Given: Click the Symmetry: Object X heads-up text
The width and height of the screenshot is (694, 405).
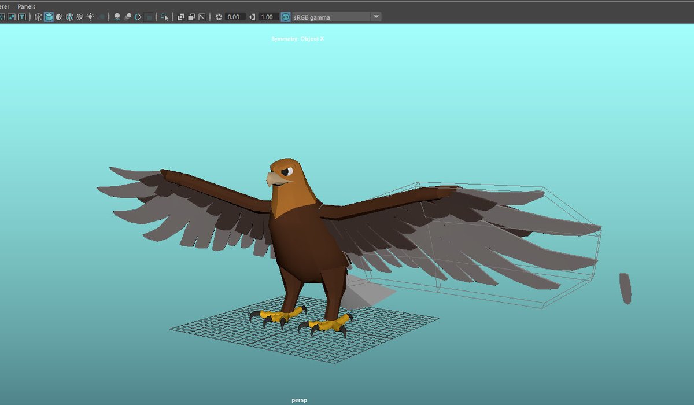Looking at the screenshot, I should (298, 39).
